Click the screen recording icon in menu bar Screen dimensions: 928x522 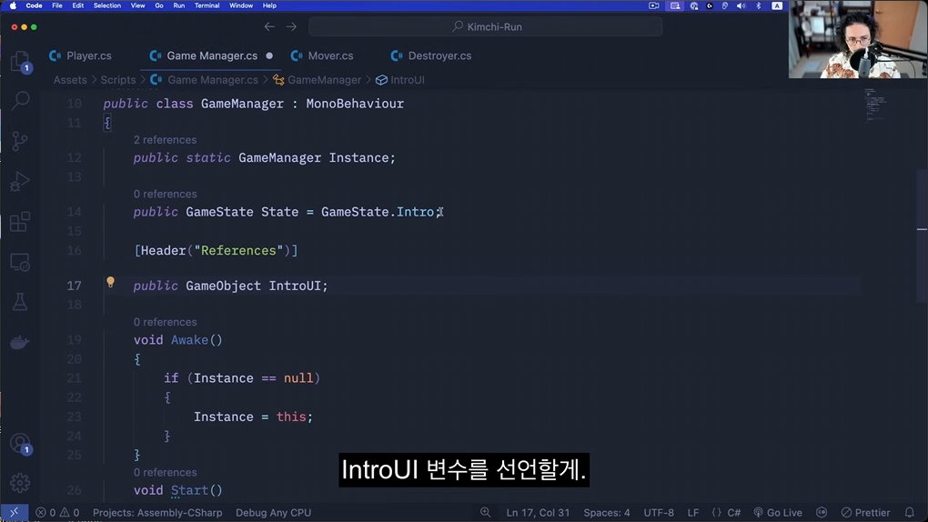pyautogui.click(x=654, y=5)
